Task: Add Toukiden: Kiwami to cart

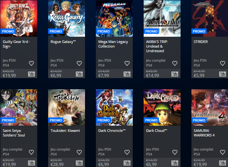Action: pyautogui.click(x=79, y=163)
